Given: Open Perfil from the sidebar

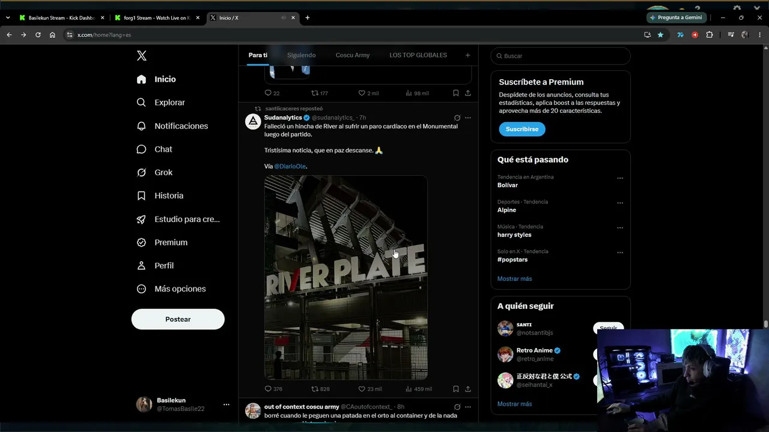Looking at the screenshot, I should pos(155,266).
